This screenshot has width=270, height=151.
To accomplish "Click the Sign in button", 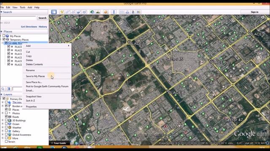I will tap(254, 12).
